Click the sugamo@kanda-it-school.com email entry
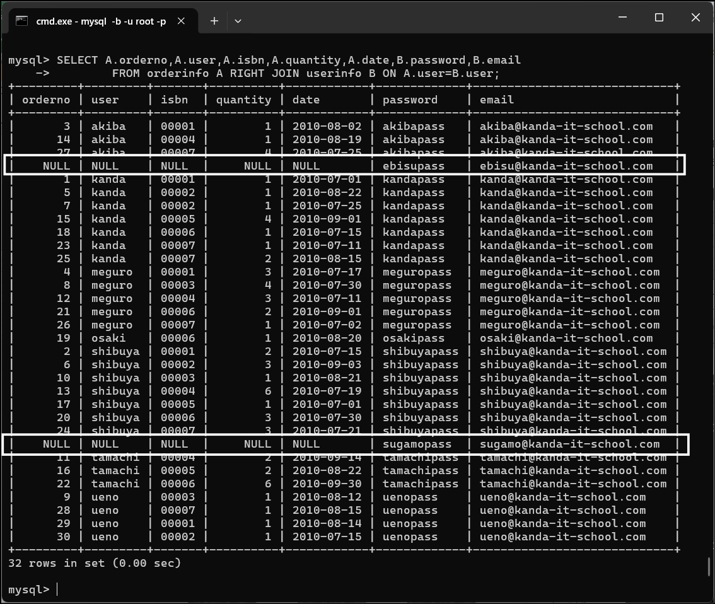 (569, 444)
